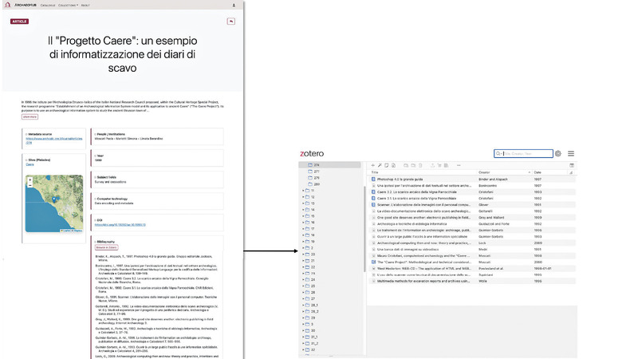Click the grayed export icon in Zotero toolbar
The width and height of the screenshot is (638, 359).
[432, 165]
